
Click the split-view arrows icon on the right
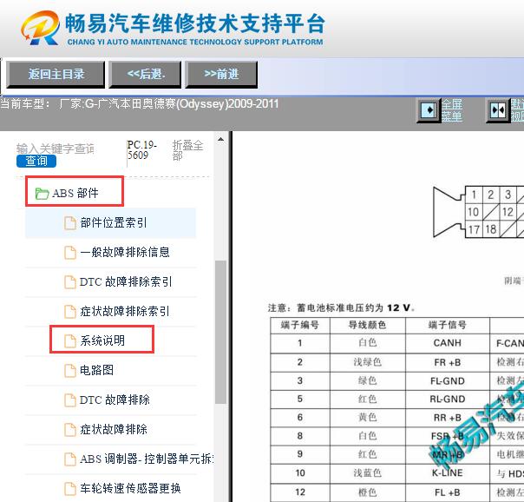(498, 110)
